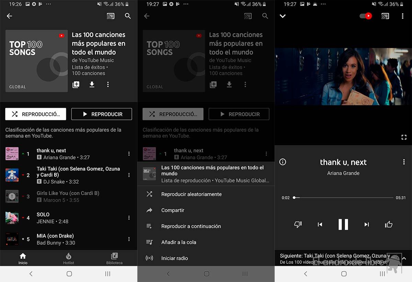Open options for Taki Taki song row
Viewport: 412px width, 282px height.
129,175
